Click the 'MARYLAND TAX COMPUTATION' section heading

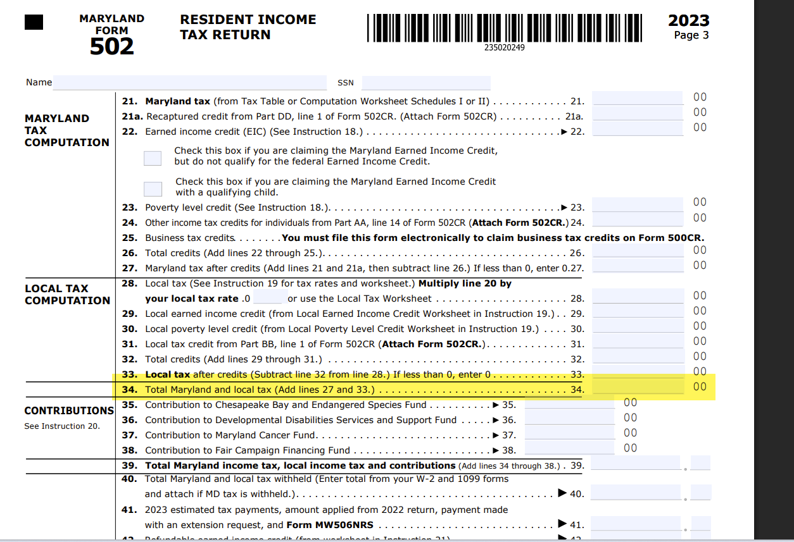click(x=67, y=130)
